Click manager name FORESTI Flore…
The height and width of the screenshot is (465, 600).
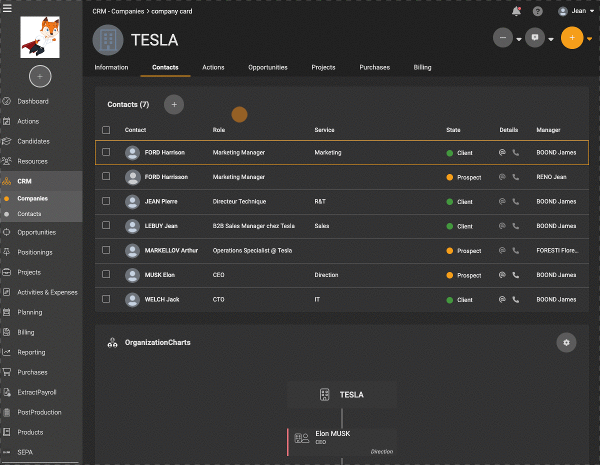(x=557, y=250)
